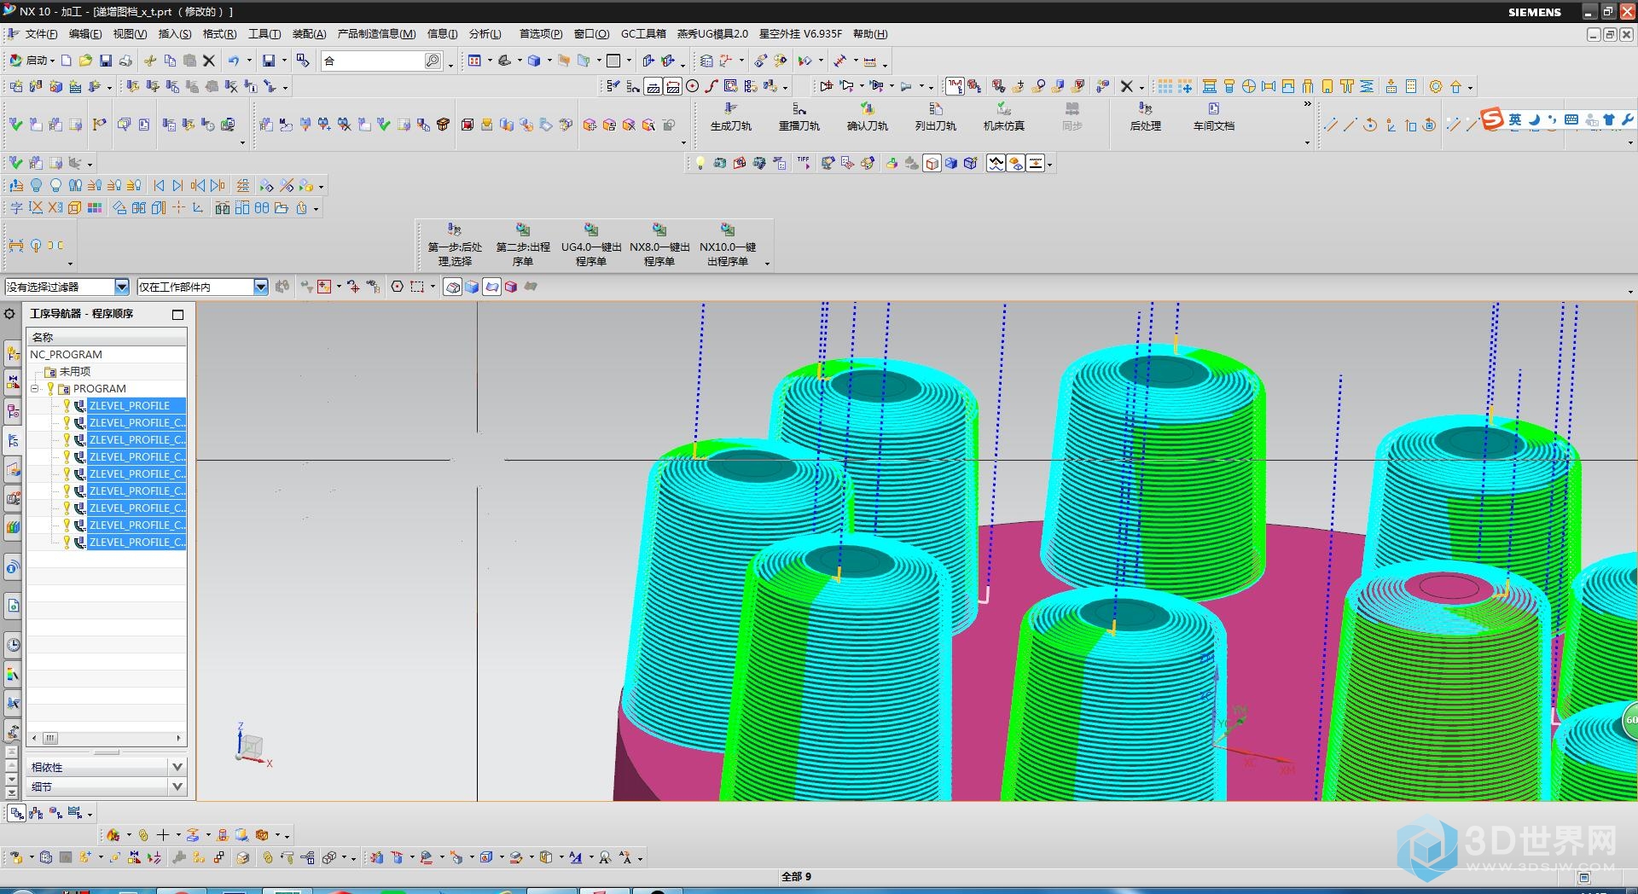Select the NC_PROGRAM tree row
Screen dimensions: 1638x894
[x=107, y=354]
